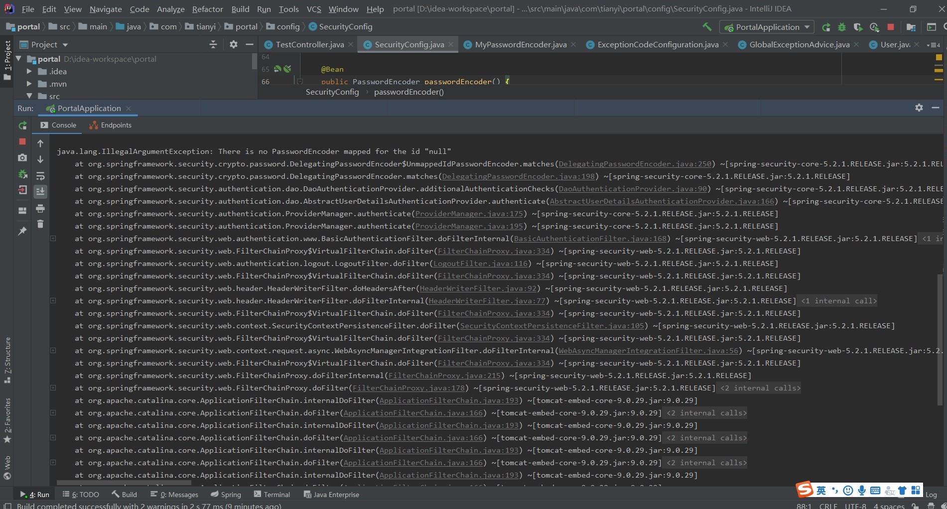Close the PortalApplication run tab
Image resolution: width=947 pixels, height=509 pixels.
129,108
